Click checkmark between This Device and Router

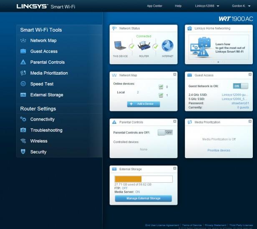tap(132, 47)
